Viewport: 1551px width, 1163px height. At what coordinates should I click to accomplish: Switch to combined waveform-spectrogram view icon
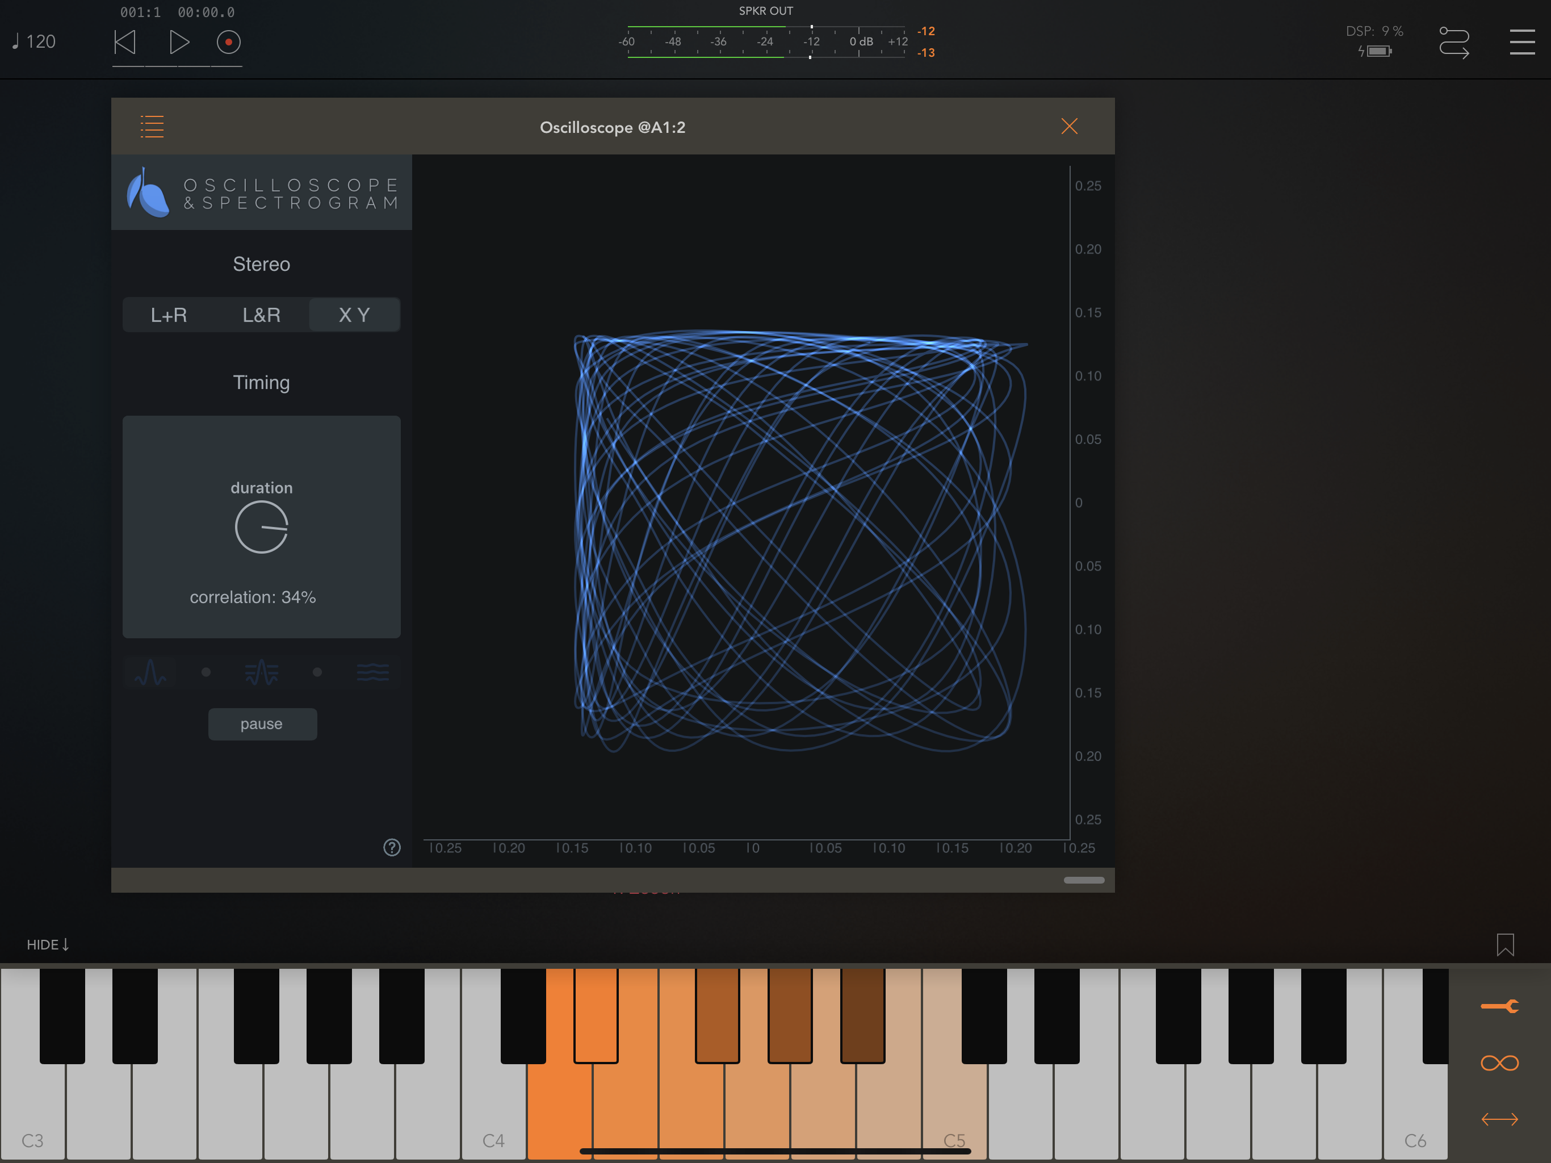click(x=262, y=672)
